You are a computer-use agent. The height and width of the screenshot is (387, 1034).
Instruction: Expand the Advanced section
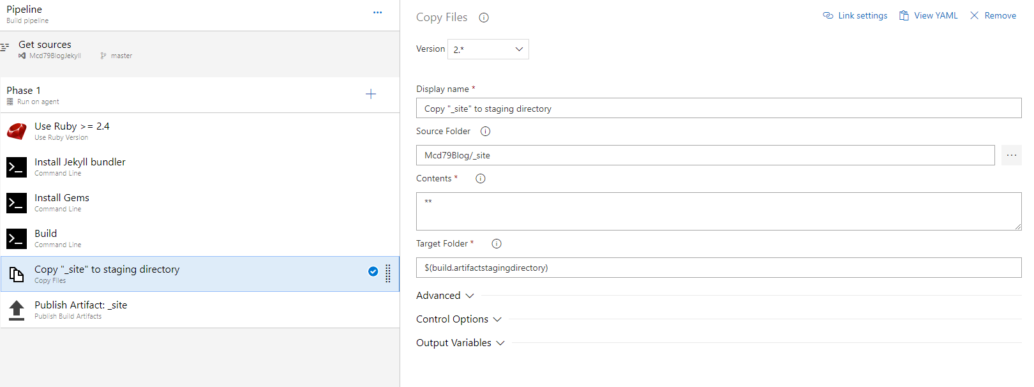tap(445, 296)
